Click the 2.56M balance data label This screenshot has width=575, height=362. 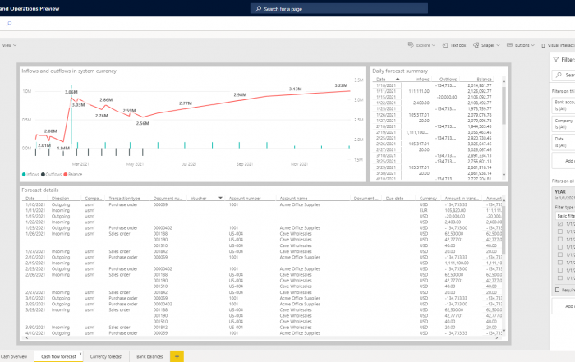(143, 123)
